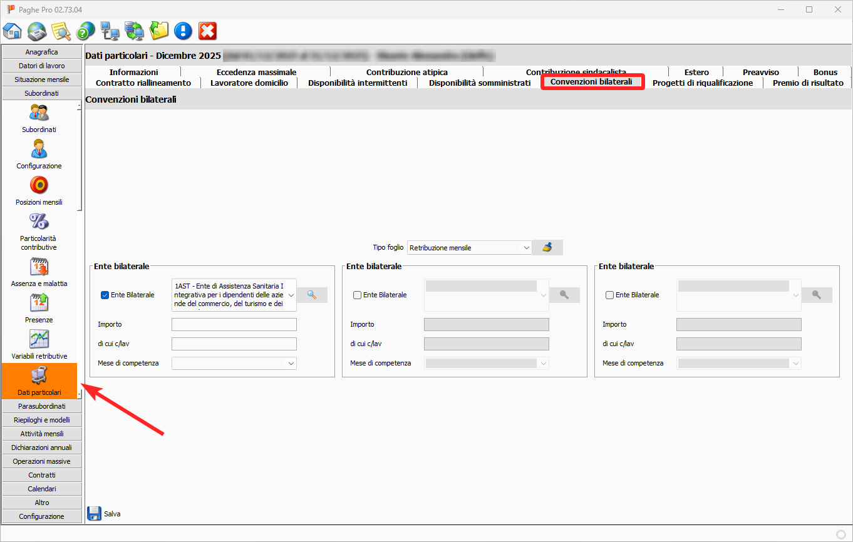
Task: Enable the third Ente Bilaterale checkbox
Action: click(609, 295)
